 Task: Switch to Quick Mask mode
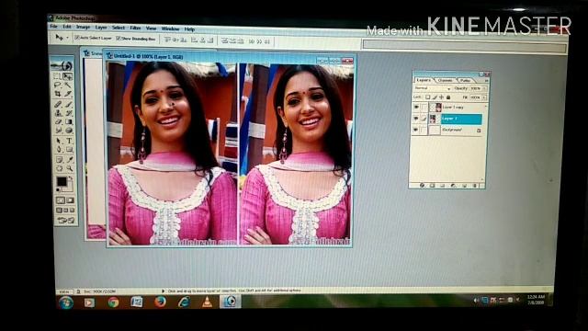click(70, 200)
